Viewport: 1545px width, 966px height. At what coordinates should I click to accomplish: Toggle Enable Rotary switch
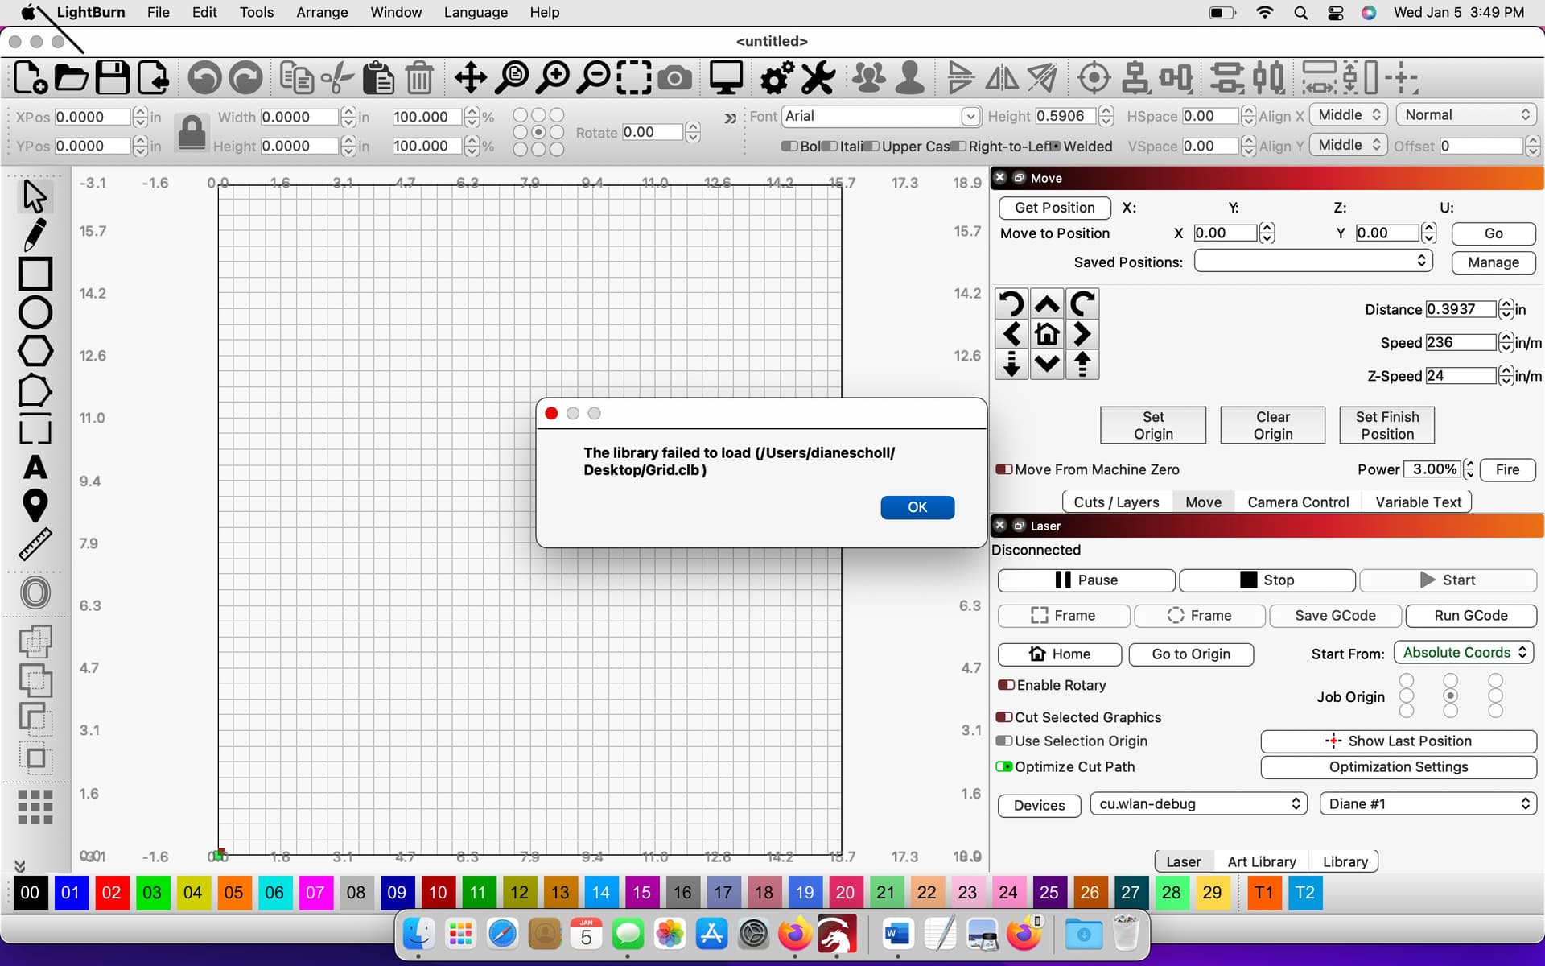tap(1006, 685)
